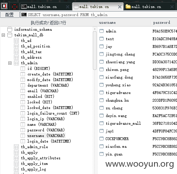This screenshot has width=177, height=174.
Task: Click the username column header
Action: (x=107, y=22)
